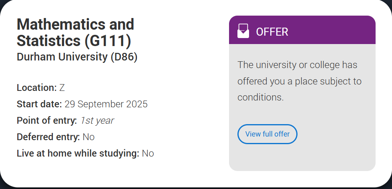This screenshot has height=189, width=392.
Task: Click the Deferred entry label
Action: [48, 137]
